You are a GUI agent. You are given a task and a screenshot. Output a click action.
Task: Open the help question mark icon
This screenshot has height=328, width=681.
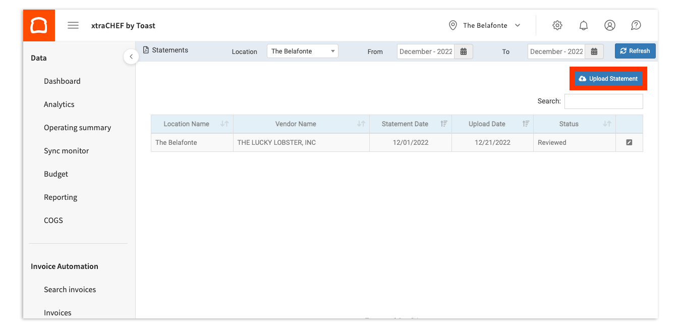pos(636,25)
